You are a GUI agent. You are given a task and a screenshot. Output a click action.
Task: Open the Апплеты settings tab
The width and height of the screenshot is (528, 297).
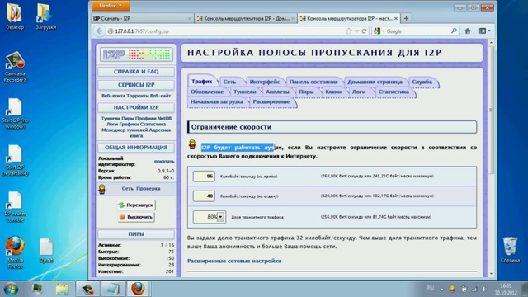click(277, 92)
